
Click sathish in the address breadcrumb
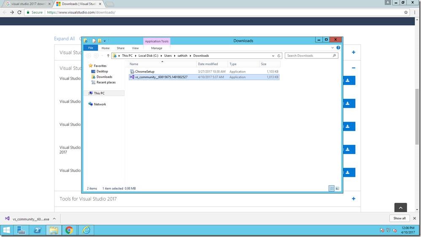point(182,56)
